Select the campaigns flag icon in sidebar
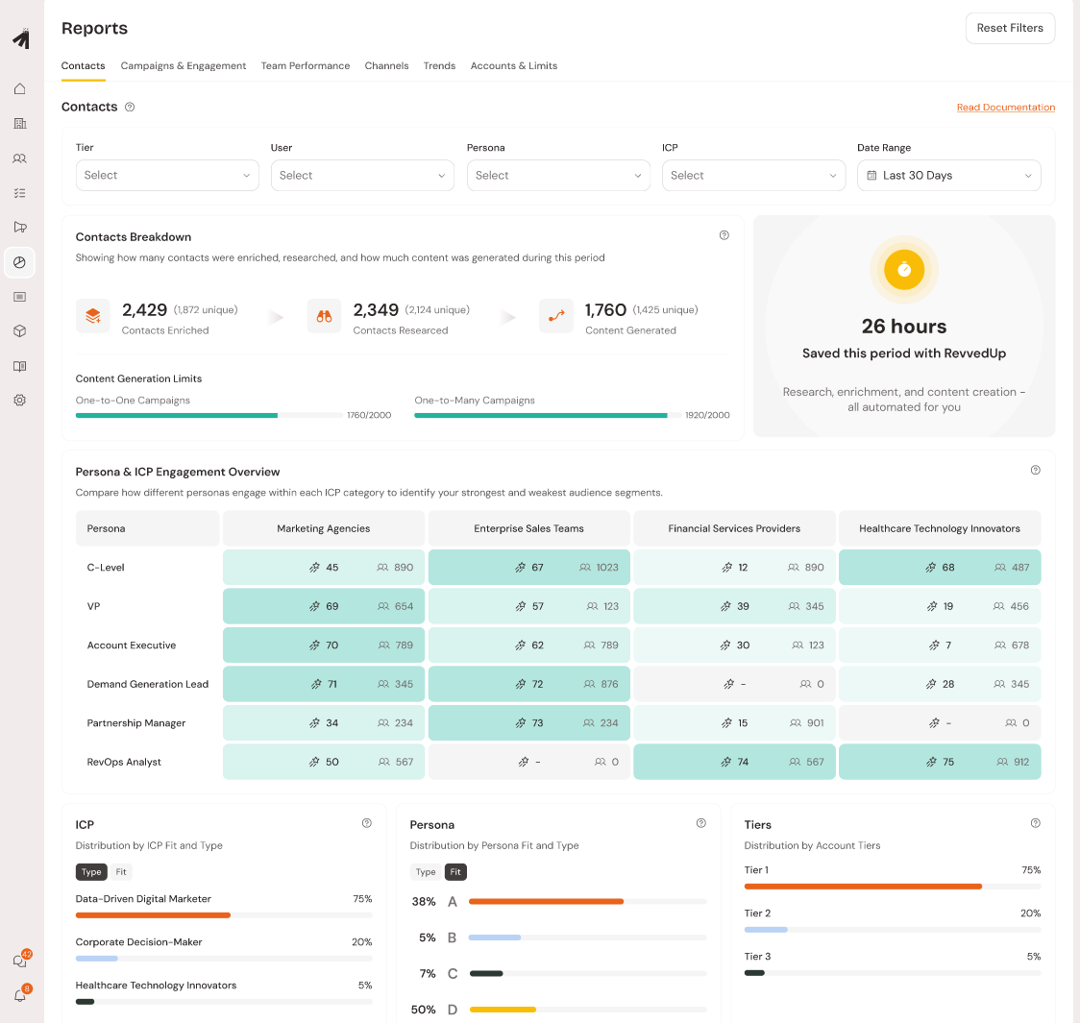Screen dimensions: 1080x1023 pyautogui.click(x=19, y=228)
